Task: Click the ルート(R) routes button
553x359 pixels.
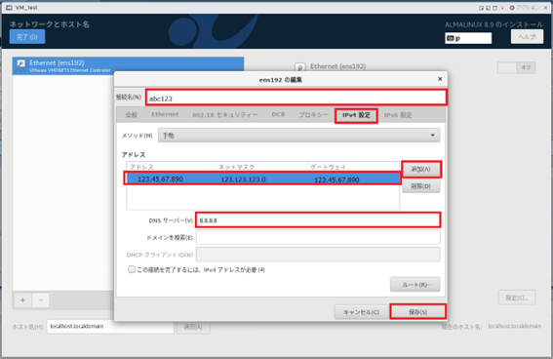Action: point(415,284)
